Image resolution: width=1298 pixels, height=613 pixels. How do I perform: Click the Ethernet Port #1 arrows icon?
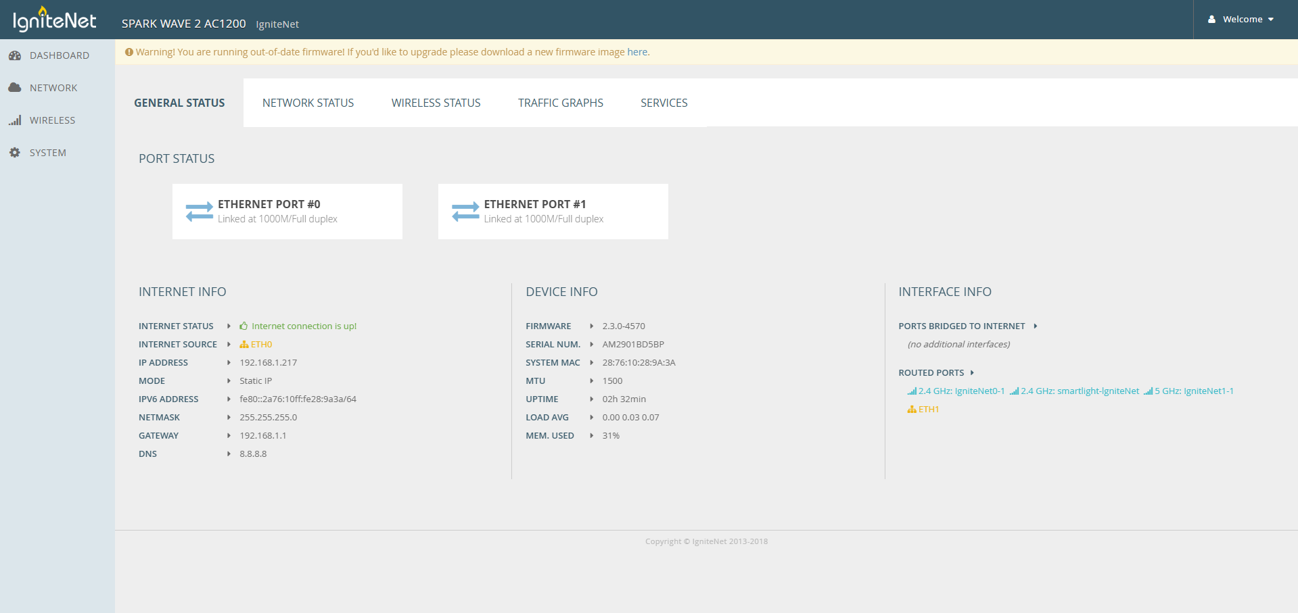(465, 212)
